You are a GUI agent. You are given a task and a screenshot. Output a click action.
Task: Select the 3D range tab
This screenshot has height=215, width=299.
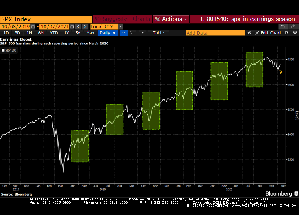(x=17, y=33)
